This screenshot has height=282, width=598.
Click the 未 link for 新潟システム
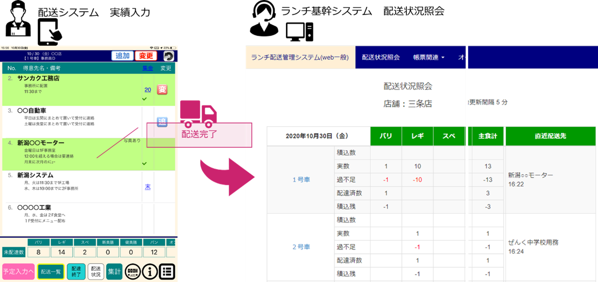point(147,187)
